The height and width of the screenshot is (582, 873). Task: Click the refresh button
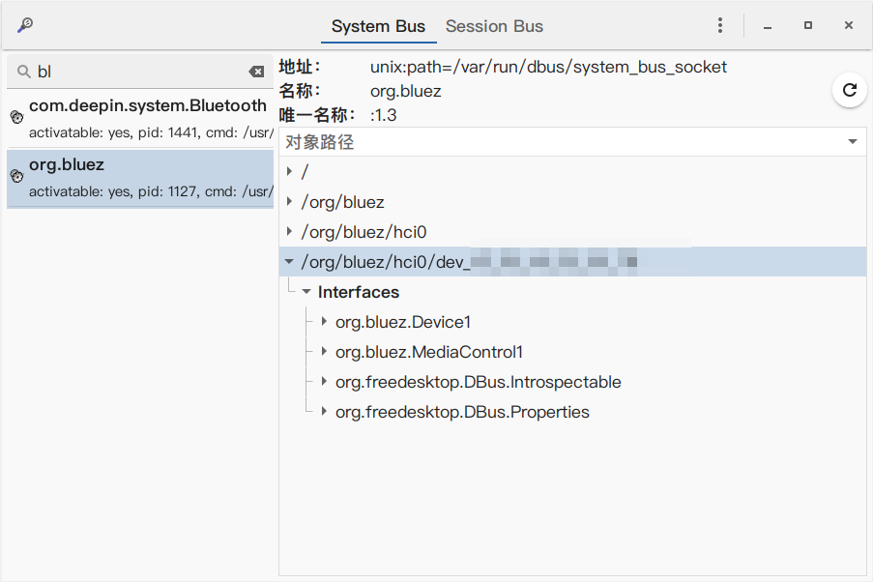coord(849,90)
